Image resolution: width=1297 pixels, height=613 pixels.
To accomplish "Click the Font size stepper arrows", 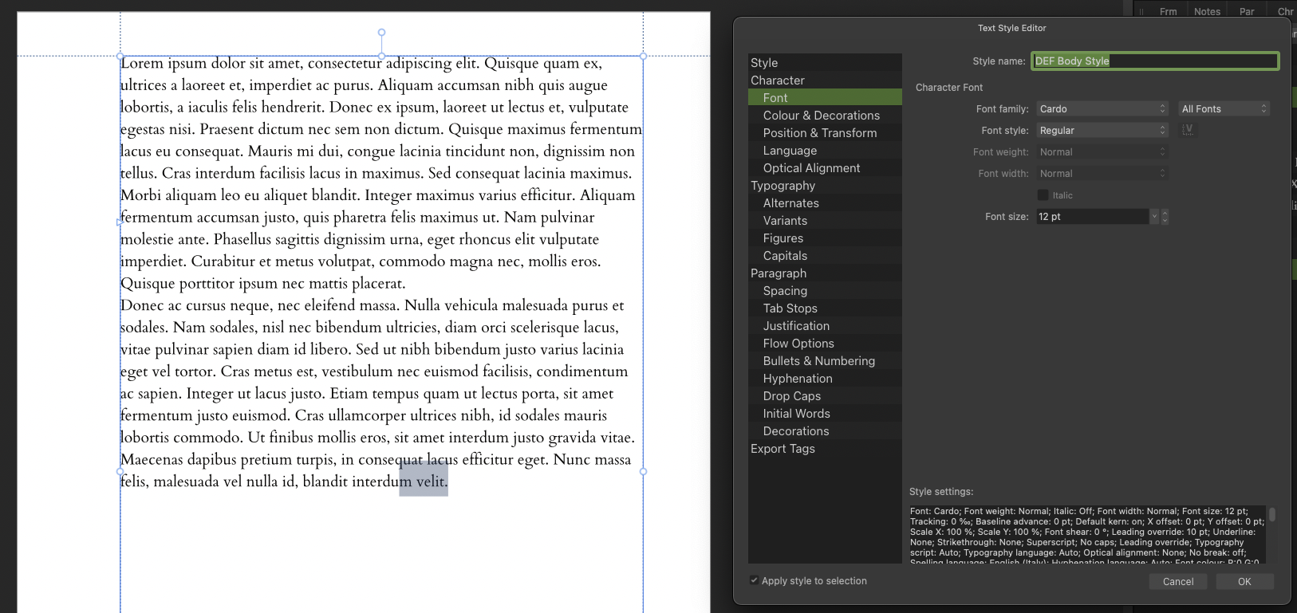I will [x=1165, y=216].
